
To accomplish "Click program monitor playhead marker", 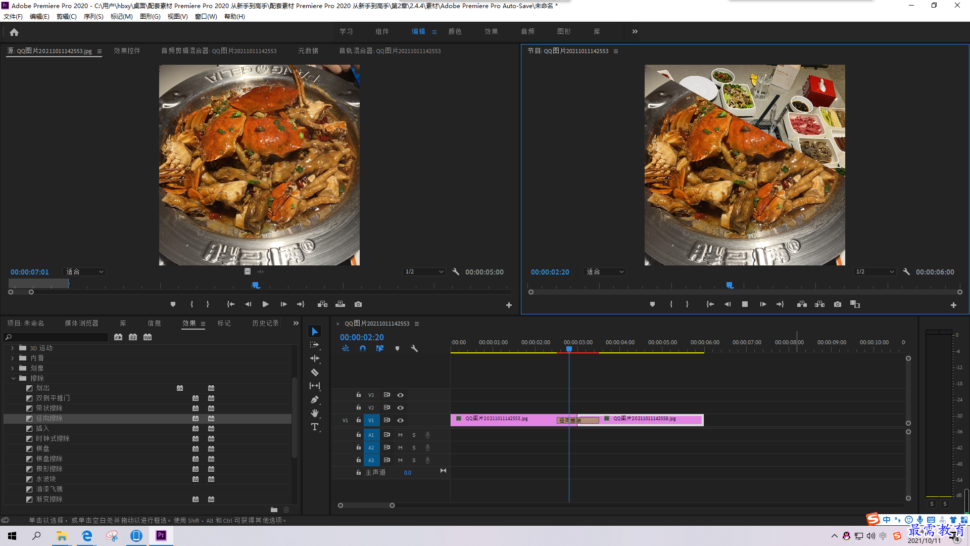I will tap(730, 286).
